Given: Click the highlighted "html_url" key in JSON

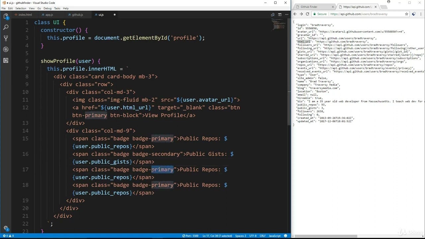Looking at the screenshot, I should click(x=303, y=41).
